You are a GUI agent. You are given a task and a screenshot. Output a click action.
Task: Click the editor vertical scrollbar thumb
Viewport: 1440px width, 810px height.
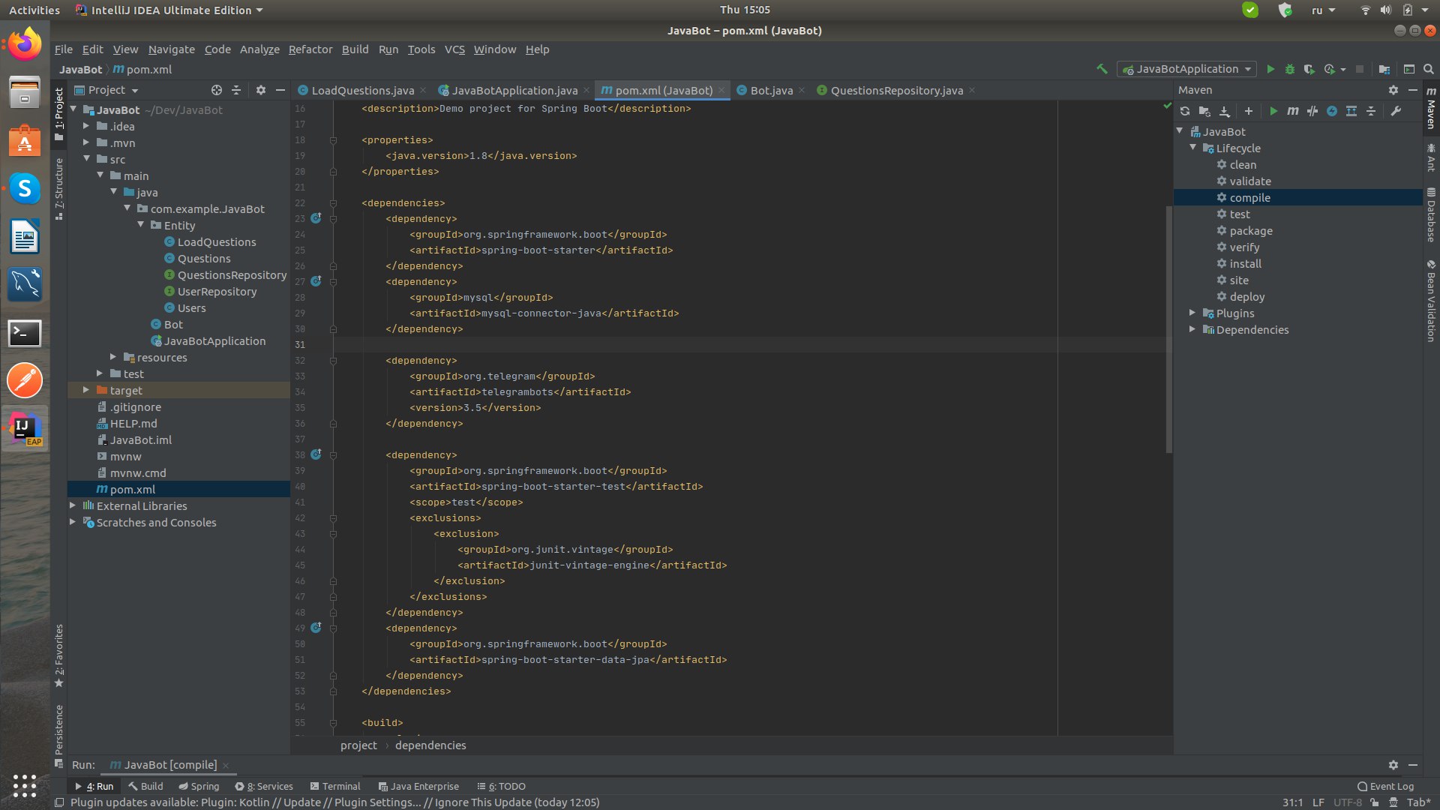point(1168,330)
